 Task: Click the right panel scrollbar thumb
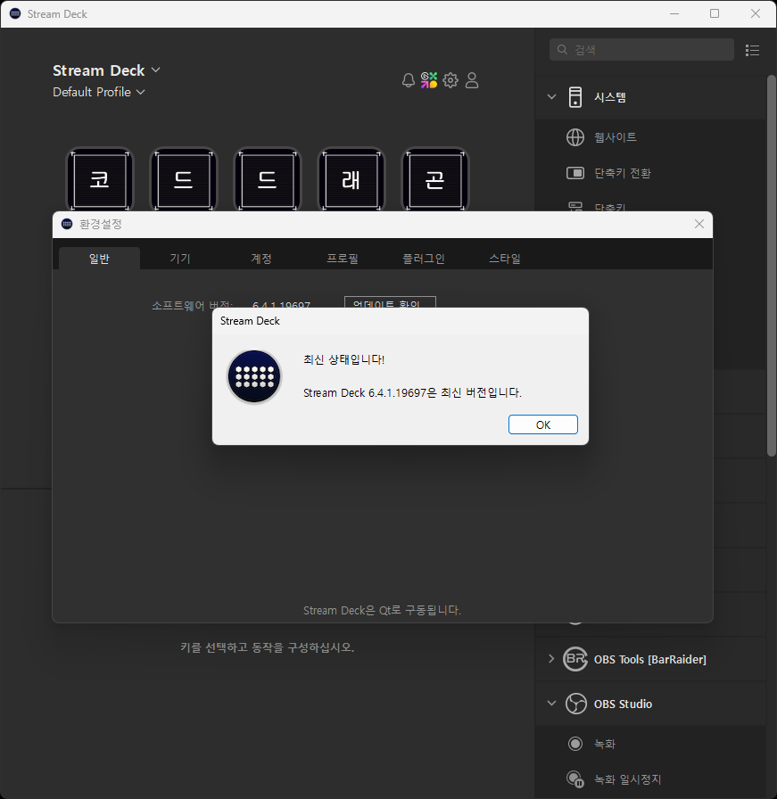772,265
